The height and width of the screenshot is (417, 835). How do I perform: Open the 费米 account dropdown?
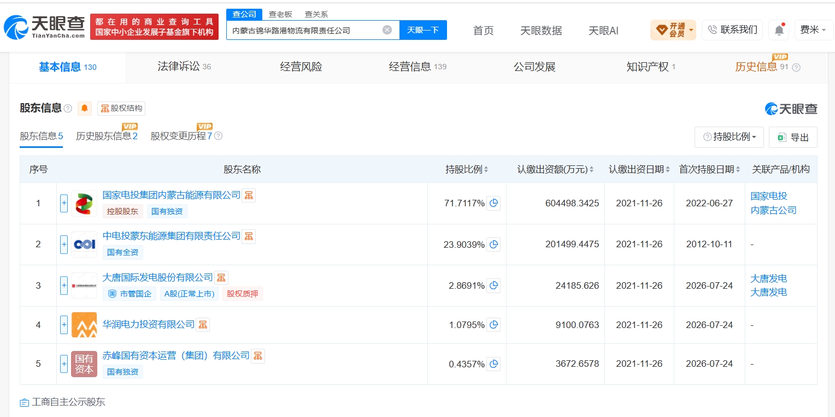click(x=813, y=30)
